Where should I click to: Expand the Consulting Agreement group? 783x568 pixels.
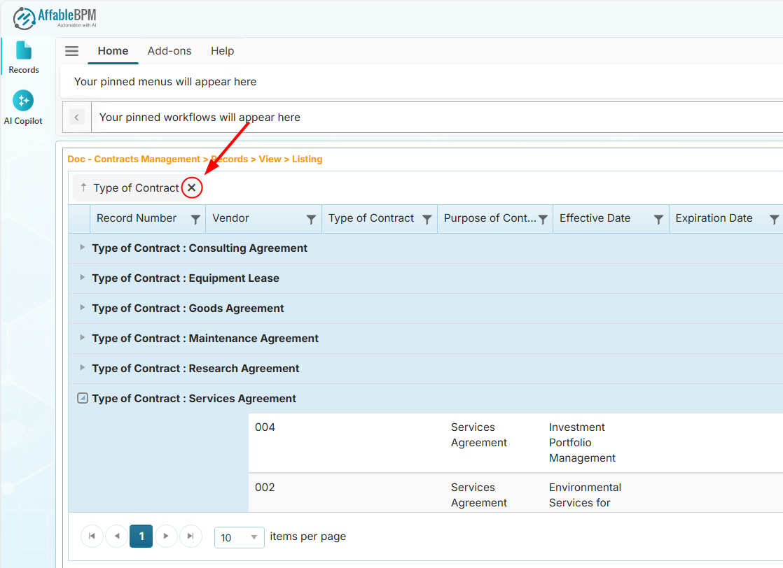(81, 248)
